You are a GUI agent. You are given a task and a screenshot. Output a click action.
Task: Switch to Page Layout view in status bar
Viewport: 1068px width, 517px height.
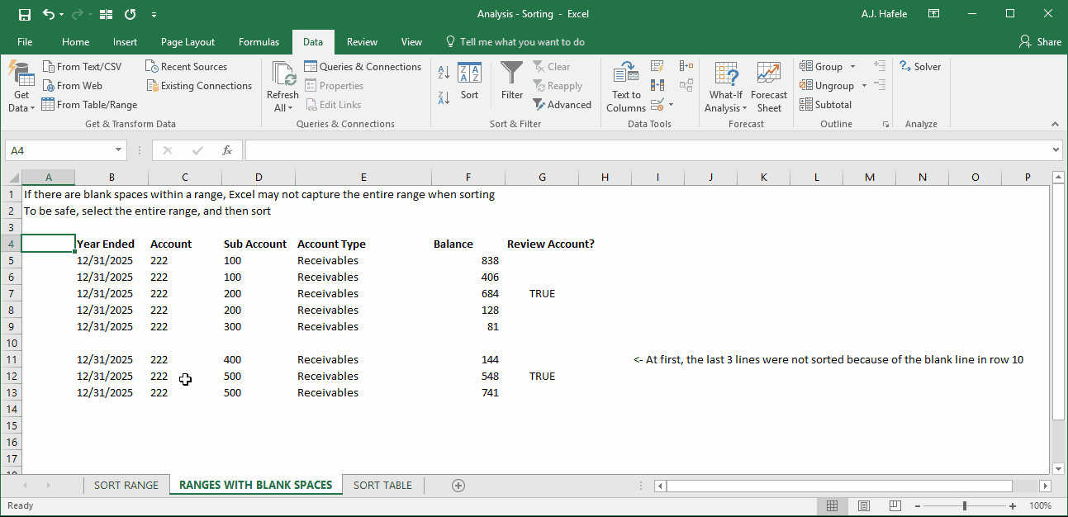click(x=863, y=505)
